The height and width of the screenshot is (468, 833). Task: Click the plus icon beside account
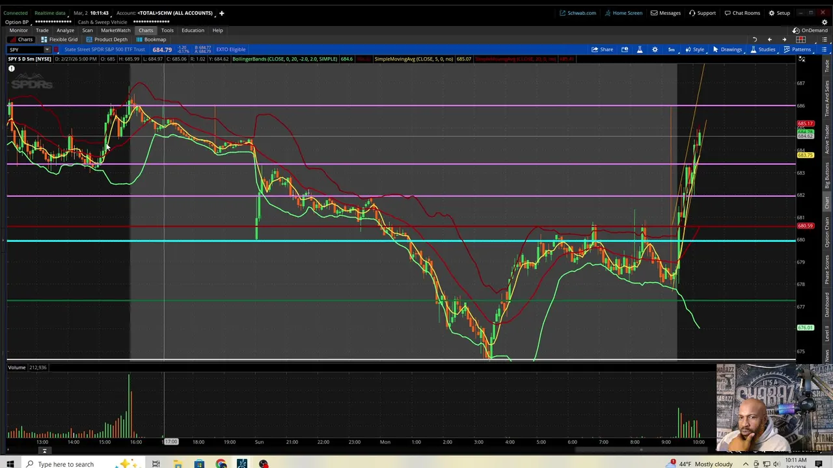221,13
